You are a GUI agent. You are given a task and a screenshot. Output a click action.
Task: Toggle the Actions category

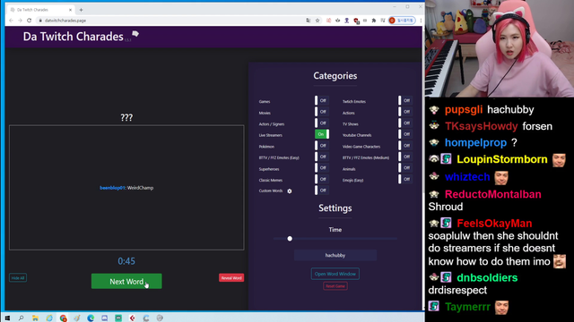click(x=405, y=112)
